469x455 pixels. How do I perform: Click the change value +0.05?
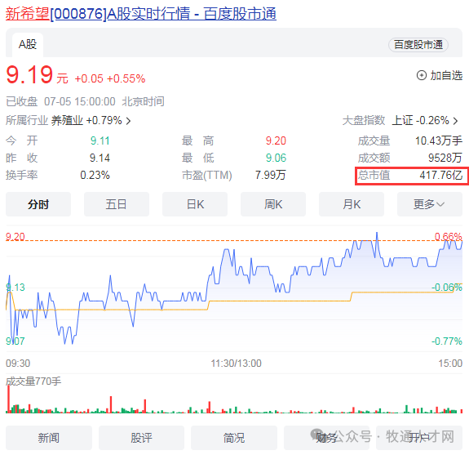tap(89, 78)
